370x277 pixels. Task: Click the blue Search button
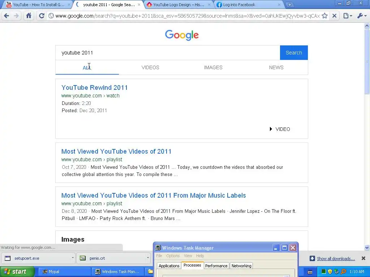click(294, 53)
